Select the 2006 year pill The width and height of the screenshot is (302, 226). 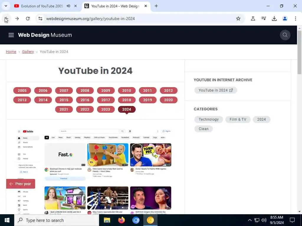pyautogui.click(x=43, y=91)
